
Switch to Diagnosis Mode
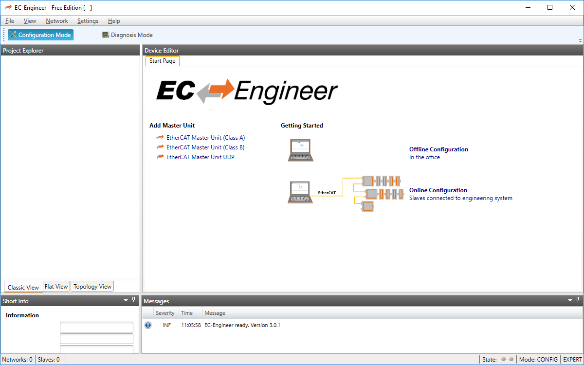tap(127, 35)
